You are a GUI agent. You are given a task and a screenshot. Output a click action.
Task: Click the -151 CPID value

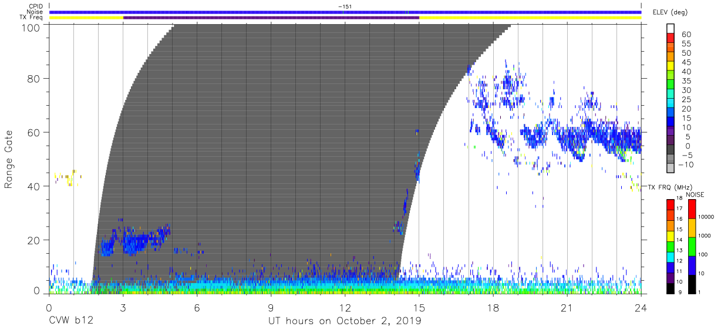pyautogui.click(x=345, y=6)
